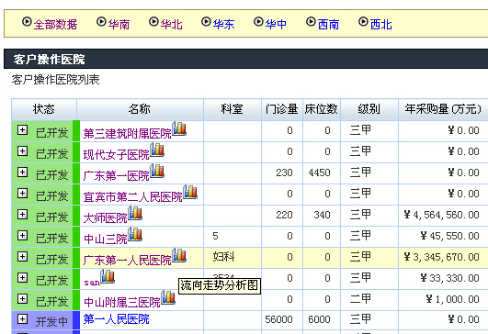
Task: Open trend chart icon for 广东第一人民医院
Action: click(179, 255)
